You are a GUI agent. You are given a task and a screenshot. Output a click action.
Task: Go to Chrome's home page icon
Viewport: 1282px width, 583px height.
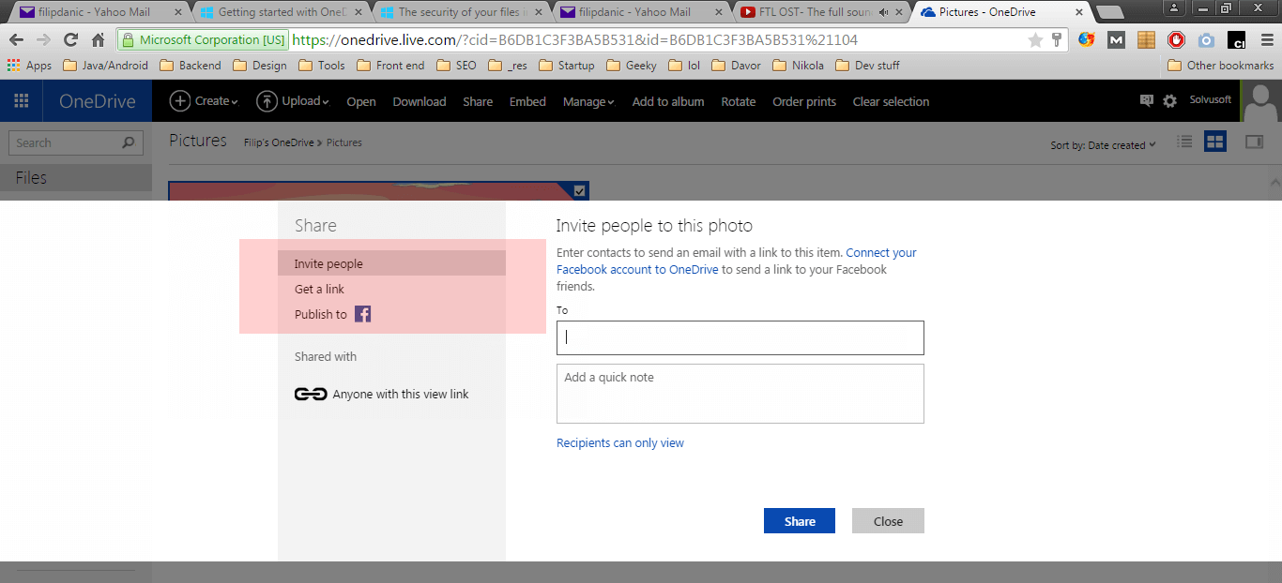click(x=98, y=40)
